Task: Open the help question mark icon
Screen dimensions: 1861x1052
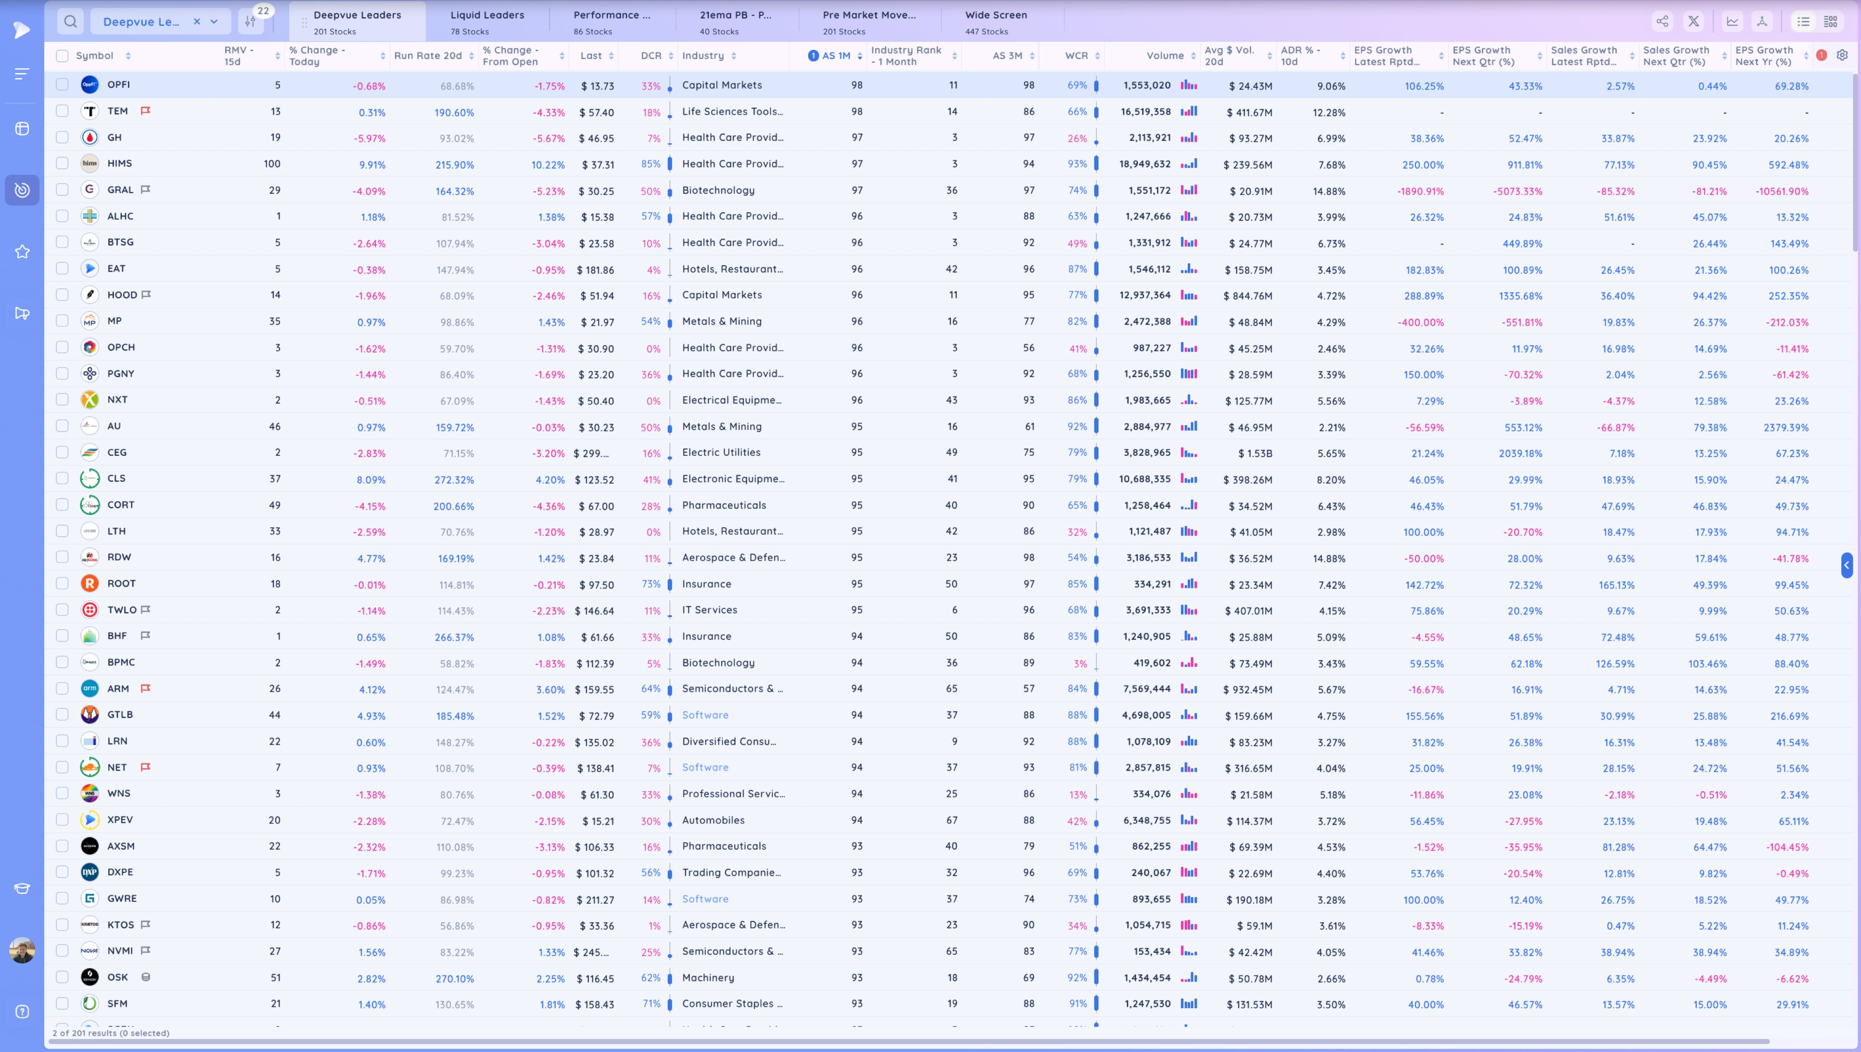Action: [22, 1012]
